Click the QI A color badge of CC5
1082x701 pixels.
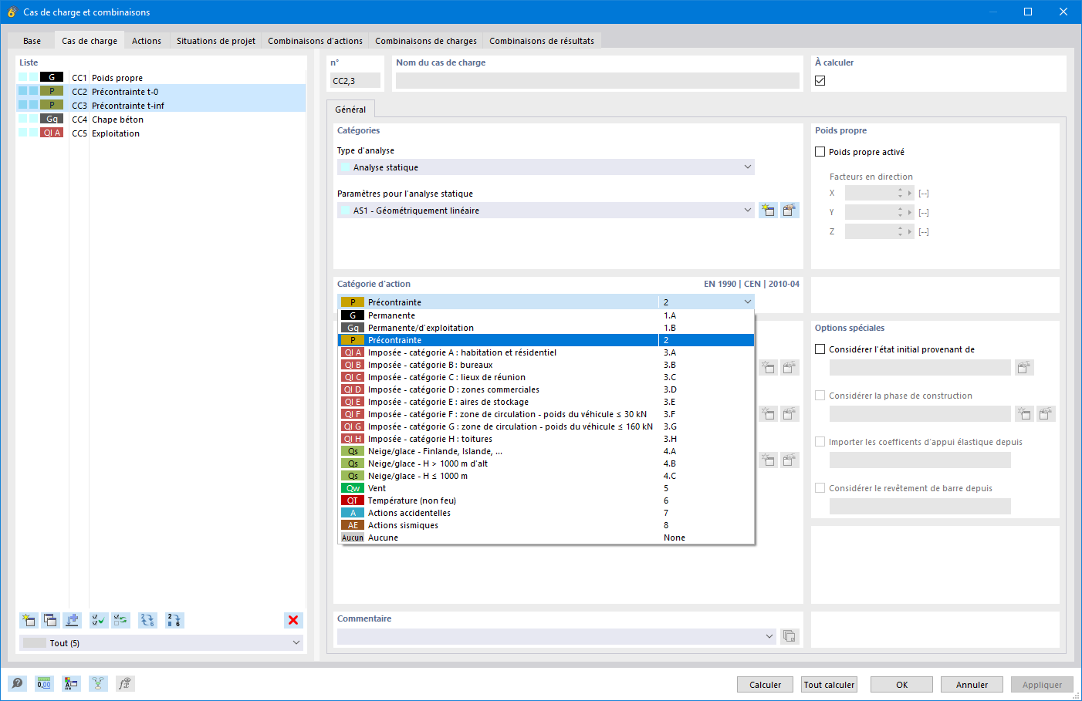tap(52, 133)
